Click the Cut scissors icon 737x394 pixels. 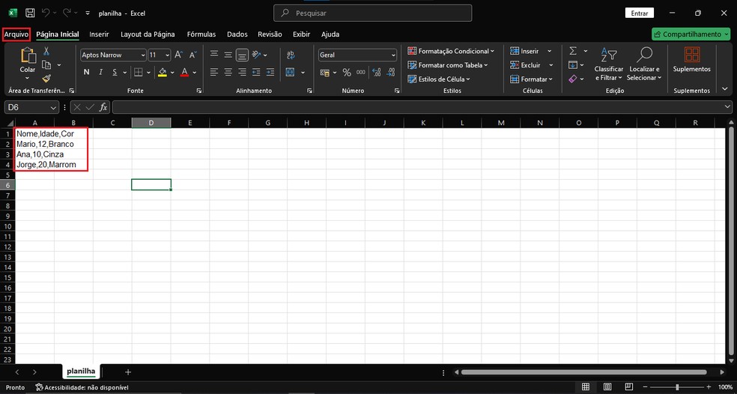click(46, 51)
